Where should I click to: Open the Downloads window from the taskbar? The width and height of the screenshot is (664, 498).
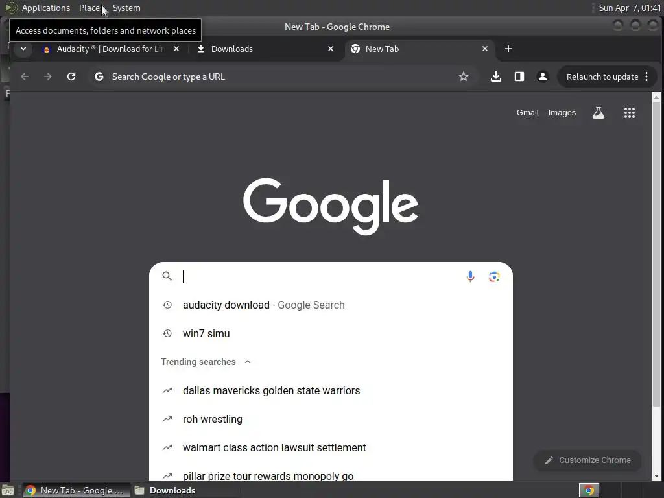coord(165,490)
